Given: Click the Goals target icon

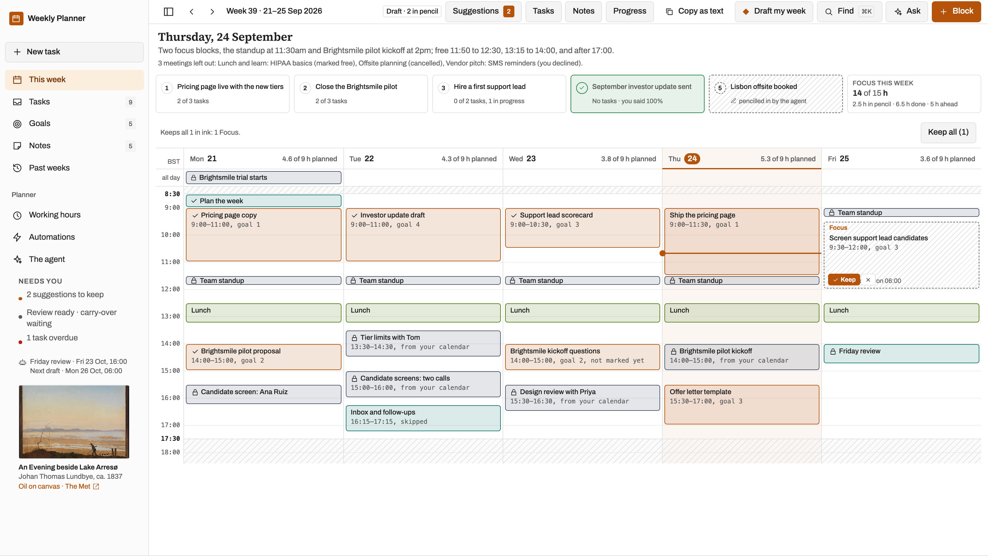Looking at the screenshot, I should pos(17,124).
